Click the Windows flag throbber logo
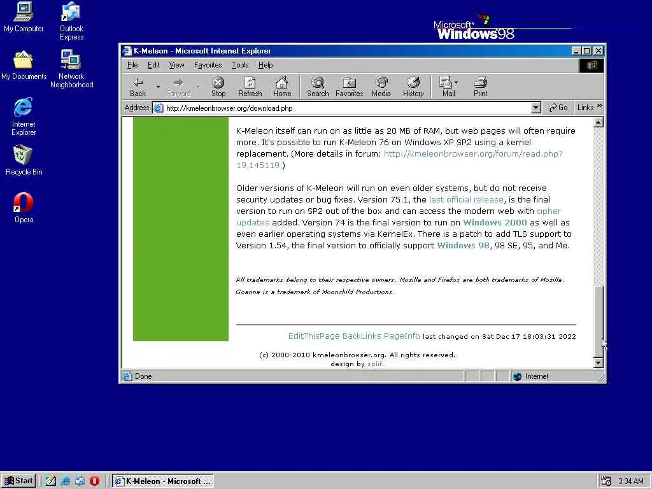The image size is (652, 489). 592,66
